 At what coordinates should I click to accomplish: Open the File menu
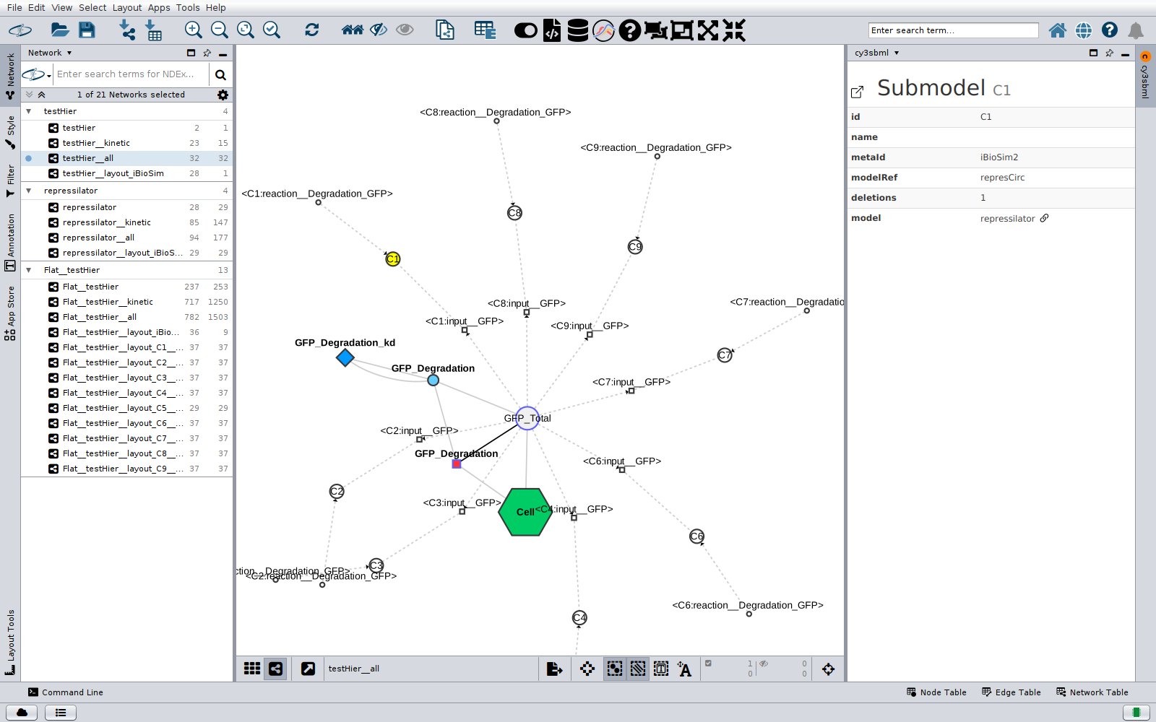14,7
